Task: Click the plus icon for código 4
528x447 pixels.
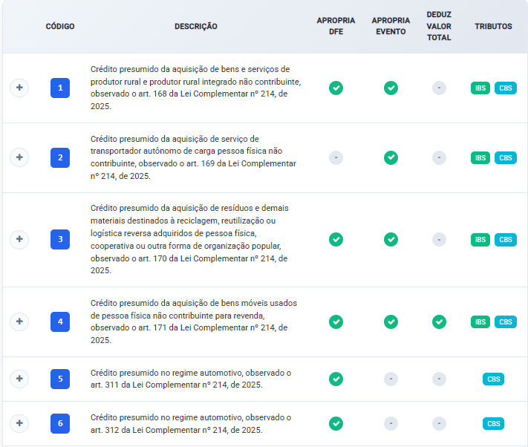Action: coord(19,322)
